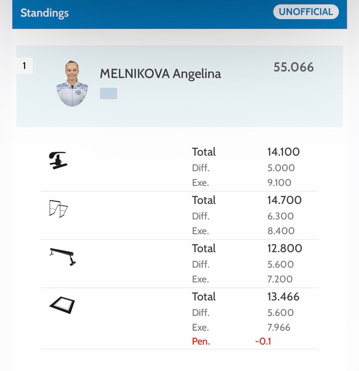The height and width of the screenshot is (371, 359).
Task: Click the floor total score 13.466
Action: [x=283, y=297]
